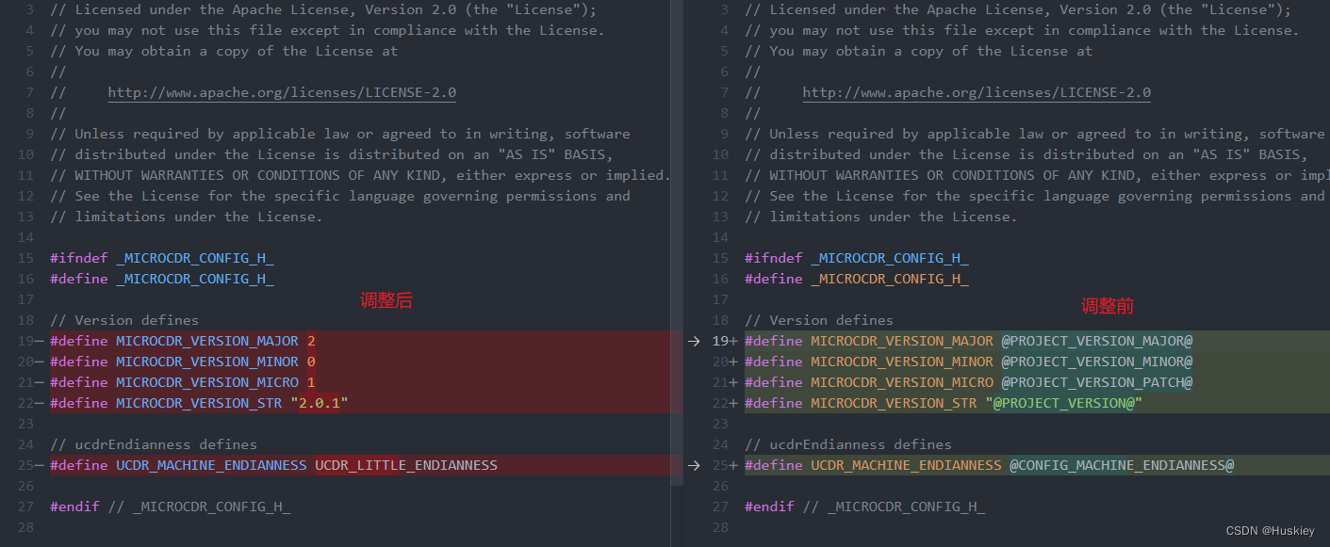Image resolution: width=1330 pixels, height=547 pixels.
Task: Click the plus marker on right pane line 25
Action: [x=733, y=465]
